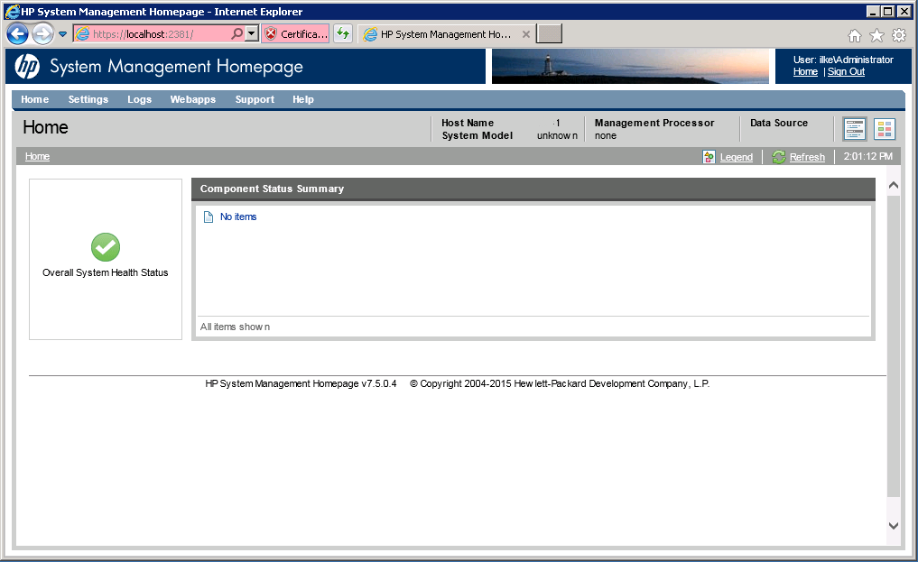This screenshot has height=562, width=918.
Task: Click the browser Home house icon
Action: pyautogui.click(x=855, y=36)
